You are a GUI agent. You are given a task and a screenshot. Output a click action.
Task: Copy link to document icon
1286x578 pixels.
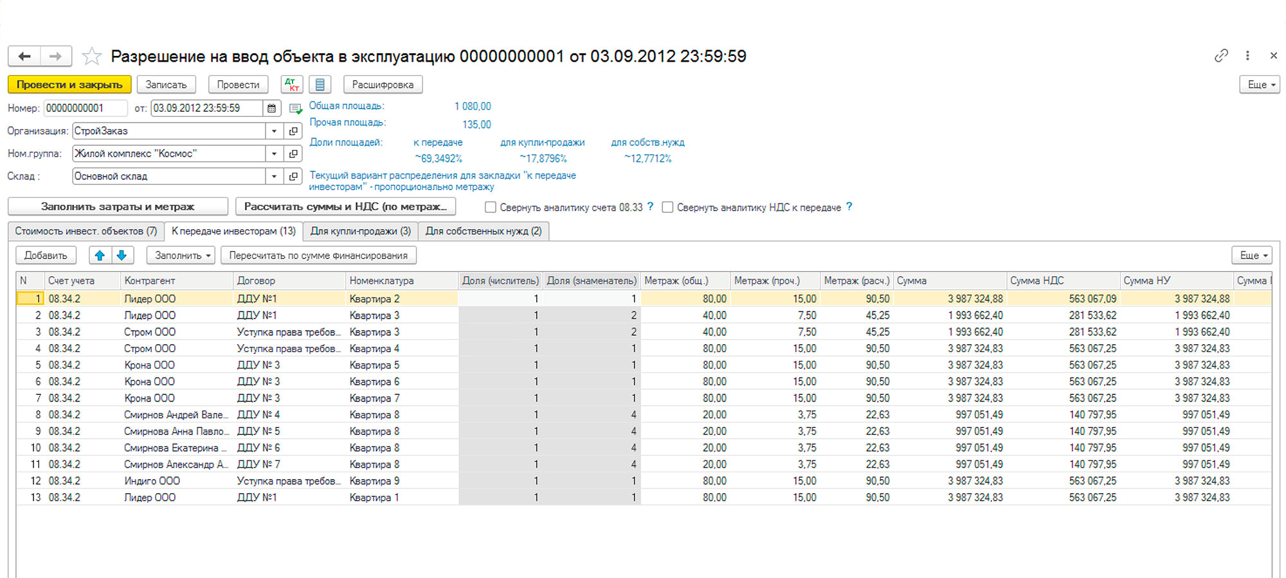1221,56
